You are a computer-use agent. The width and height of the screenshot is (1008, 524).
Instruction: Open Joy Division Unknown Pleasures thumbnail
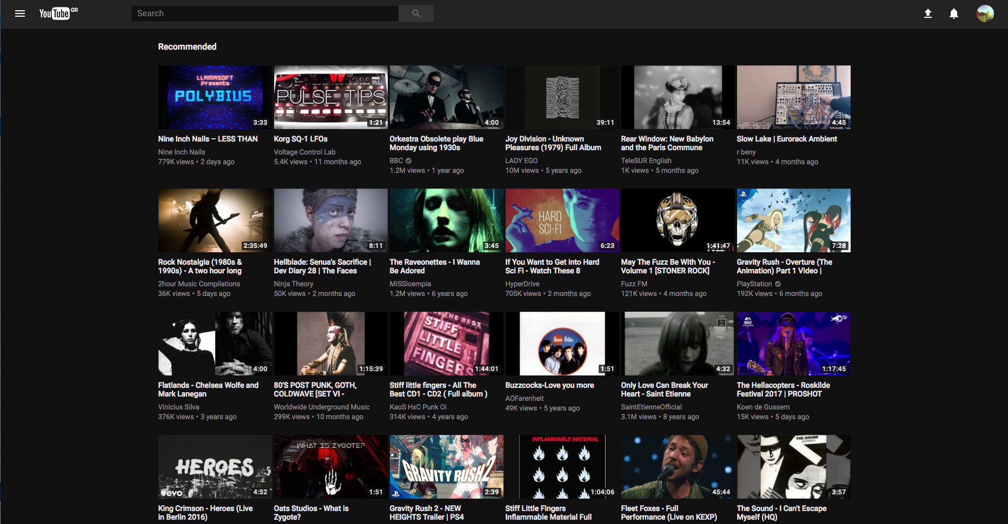562,97
